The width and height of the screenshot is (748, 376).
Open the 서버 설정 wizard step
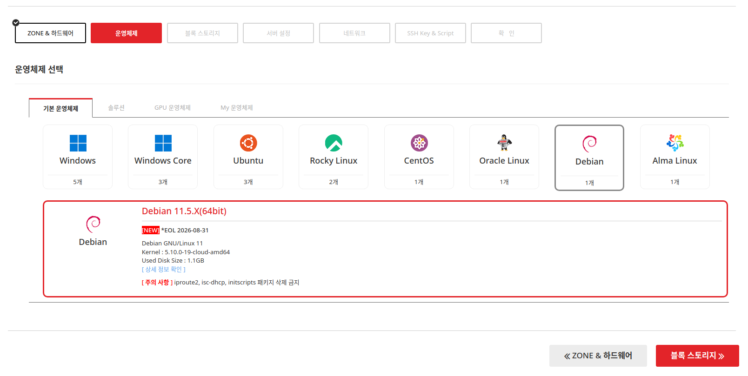(278, 33)
